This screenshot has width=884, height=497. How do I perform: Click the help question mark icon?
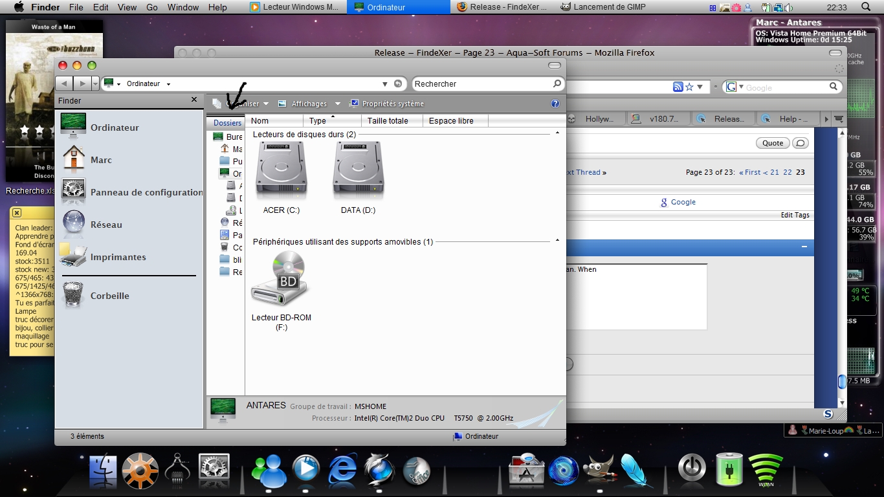[555, 104]
